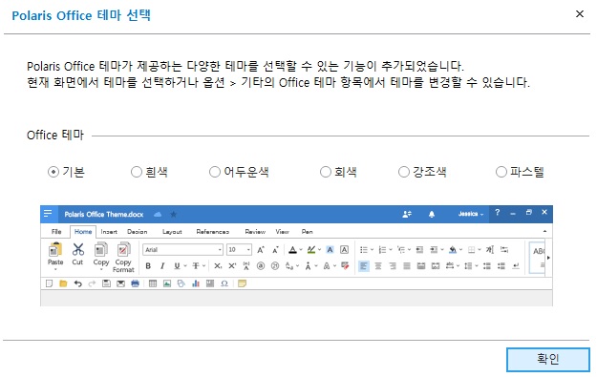Switch to the References tab in preview
597x377 pixels.
212,232
